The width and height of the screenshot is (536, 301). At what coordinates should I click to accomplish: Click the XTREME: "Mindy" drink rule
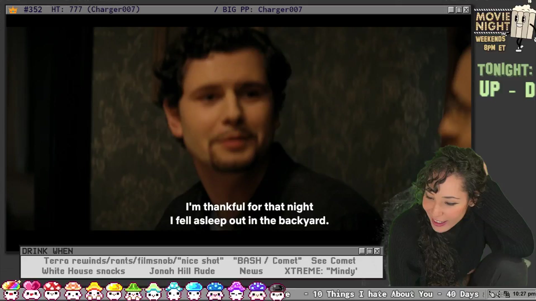click(x=321, y=271)
